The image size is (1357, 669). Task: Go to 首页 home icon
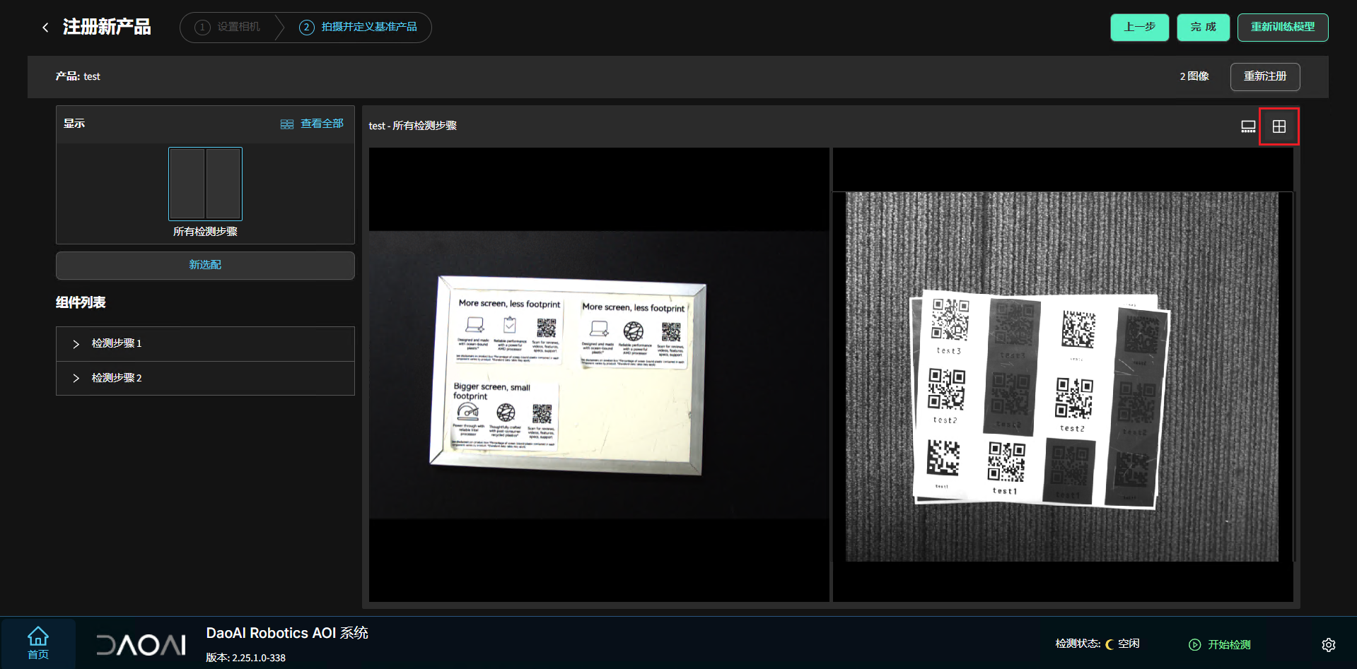[x=38, y=643]
